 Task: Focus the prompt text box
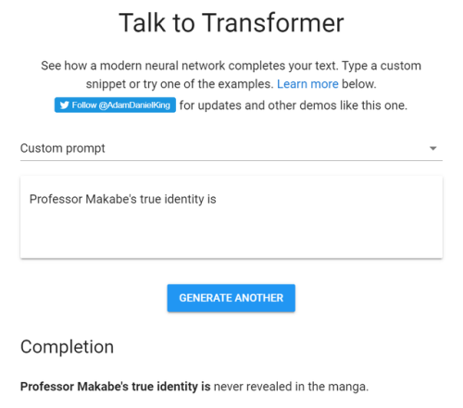point(231,217)
